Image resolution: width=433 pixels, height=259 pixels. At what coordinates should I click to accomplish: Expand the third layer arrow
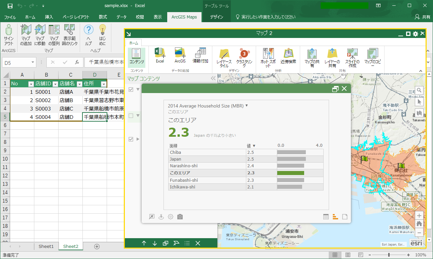138,139
